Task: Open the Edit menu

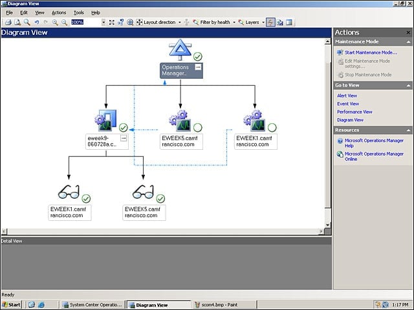Action: click(24, 12)
